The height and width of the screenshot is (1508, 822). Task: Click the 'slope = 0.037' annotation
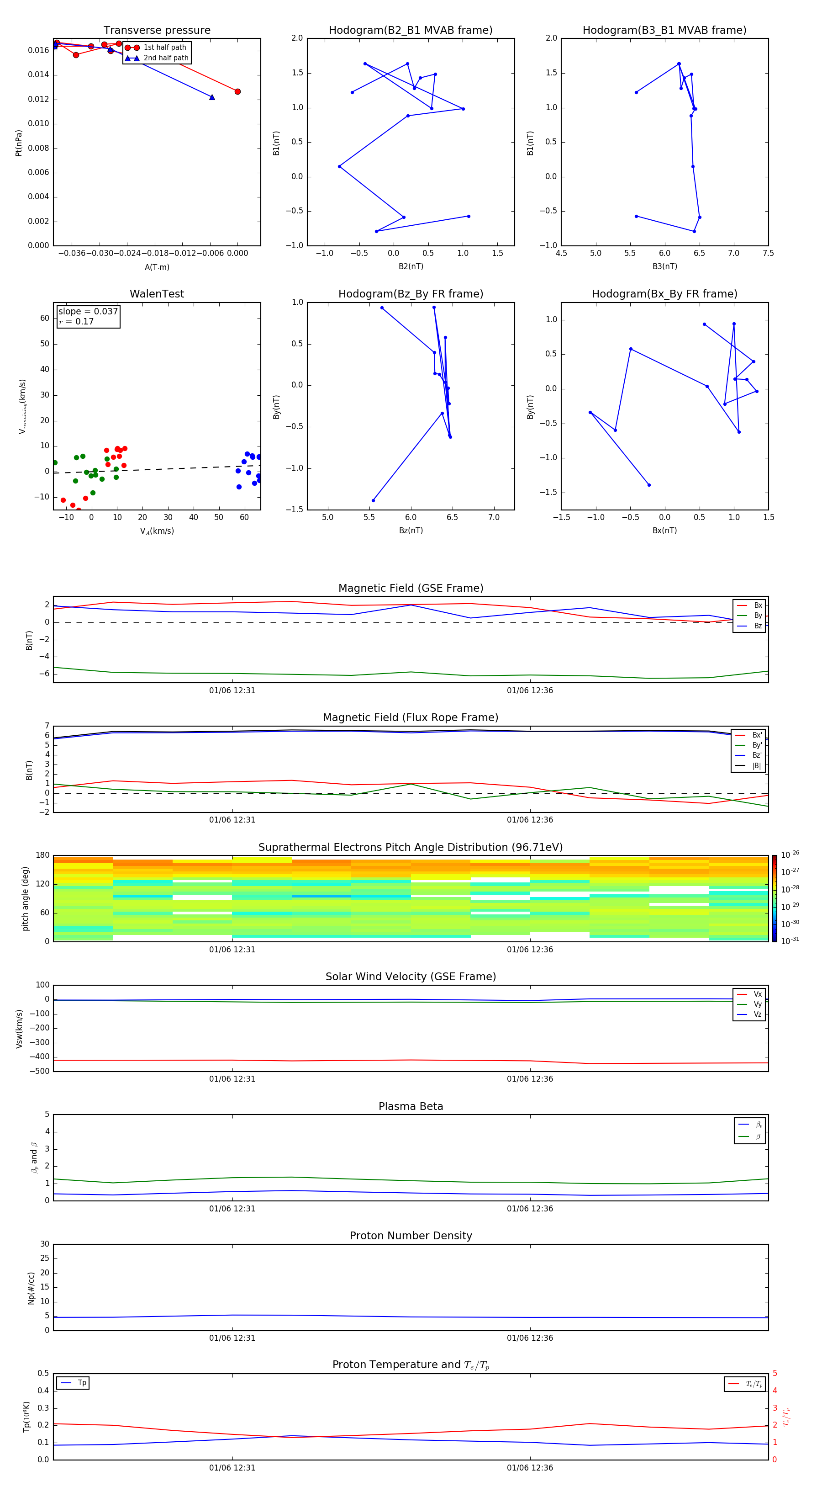pos(88,312)
